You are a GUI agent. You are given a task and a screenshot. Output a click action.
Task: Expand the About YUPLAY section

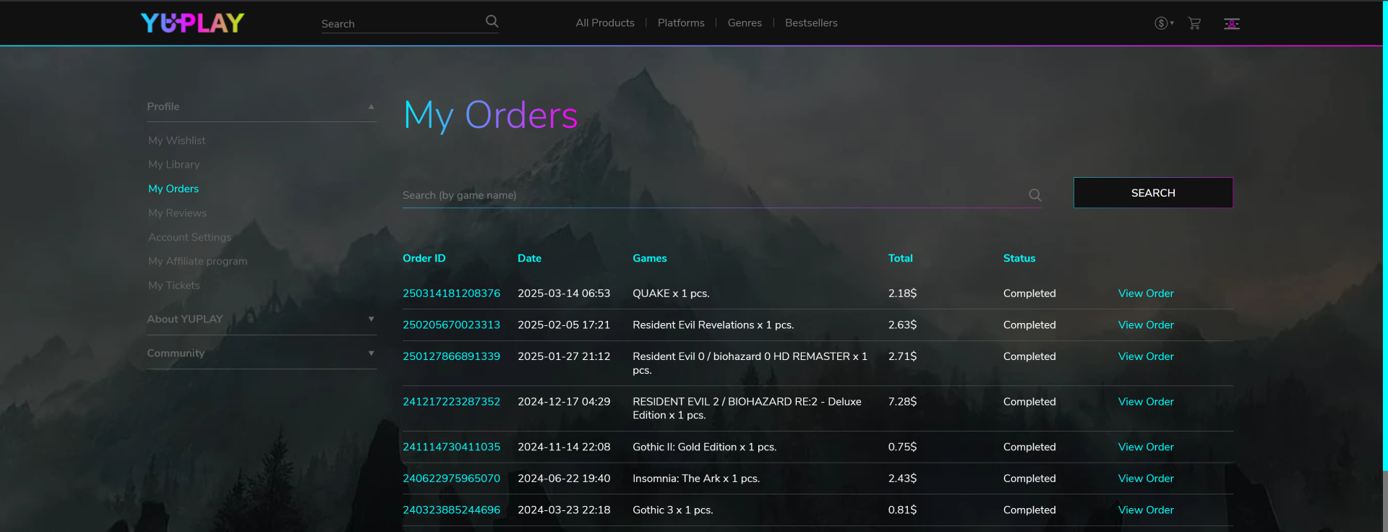click(x=371, y=319)
